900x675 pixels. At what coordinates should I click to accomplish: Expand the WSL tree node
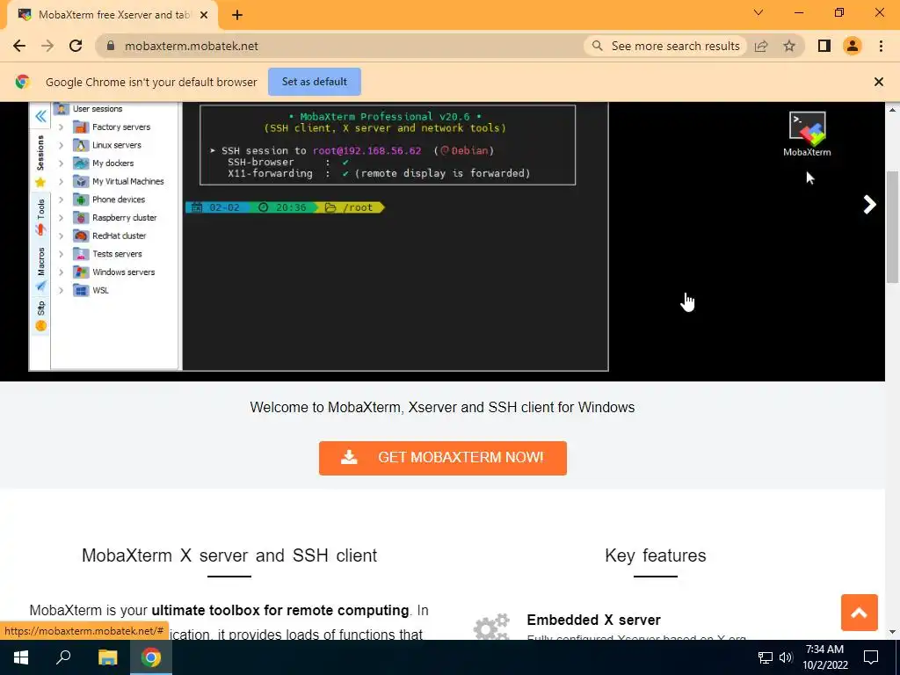tap(61, 290)
